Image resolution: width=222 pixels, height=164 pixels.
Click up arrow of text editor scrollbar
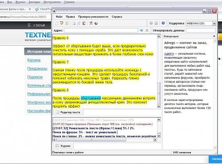click(159, 36)
